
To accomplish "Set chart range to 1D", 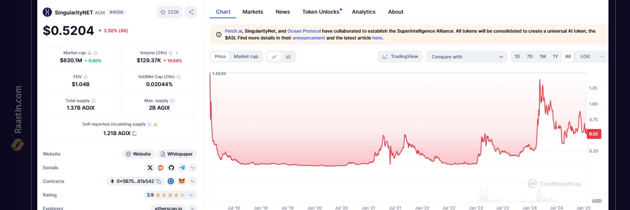I will (x=517, y=57).
